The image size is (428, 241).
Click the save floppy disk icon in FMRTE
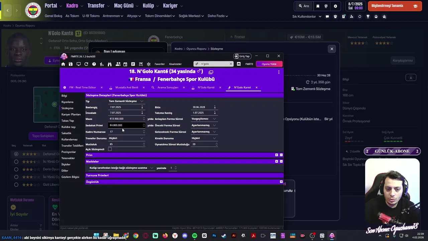point(71,64)
